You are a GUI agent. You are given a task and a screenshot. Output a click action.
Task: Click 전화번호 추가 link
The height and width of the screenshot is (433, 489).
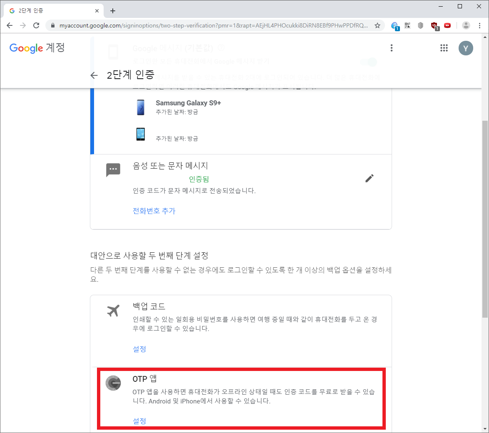pos(154,211)
